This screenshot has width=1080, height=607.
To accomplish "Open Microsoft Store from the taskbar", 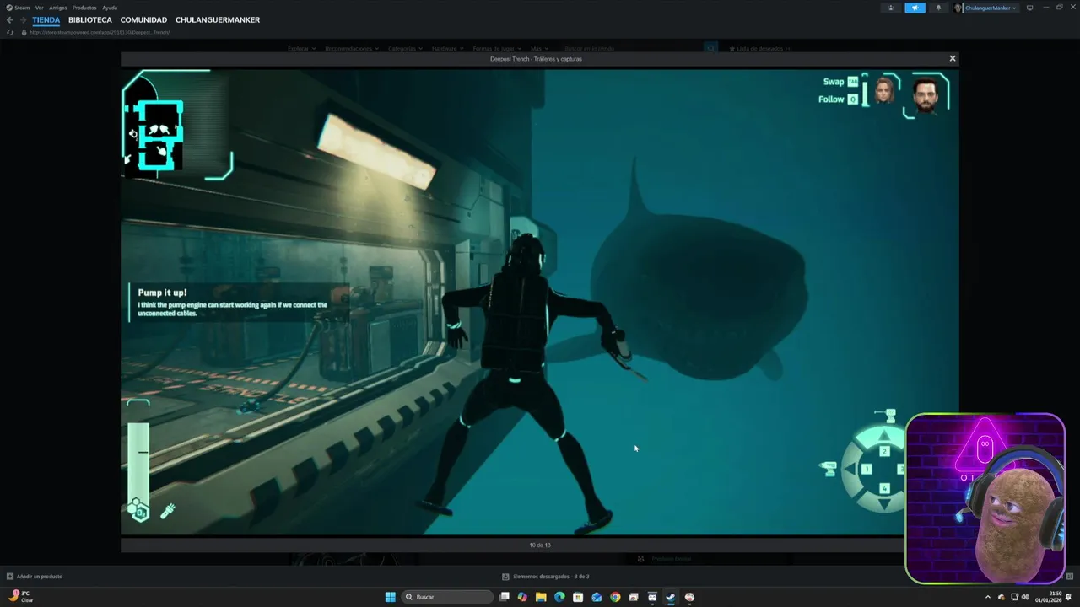I will (578, 597).
